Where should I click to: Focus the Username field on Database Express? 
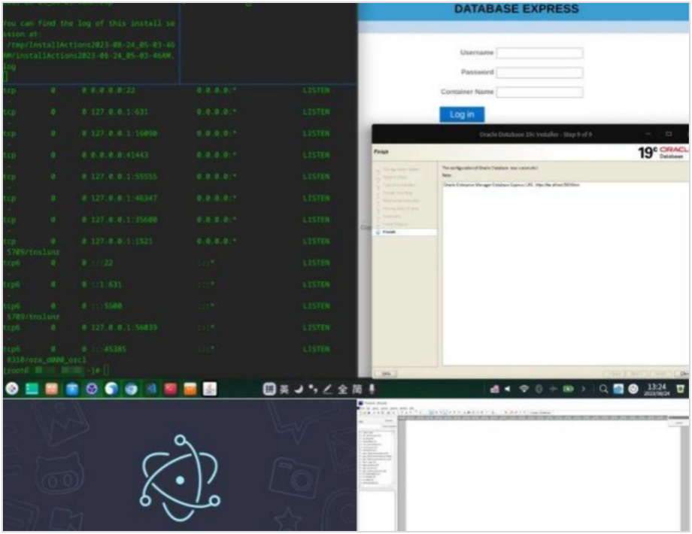coord(539,53)
